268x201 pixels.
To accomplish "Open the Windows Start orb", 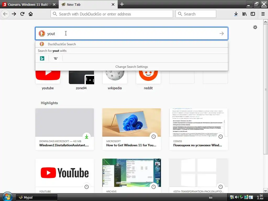I will point(7,197).
